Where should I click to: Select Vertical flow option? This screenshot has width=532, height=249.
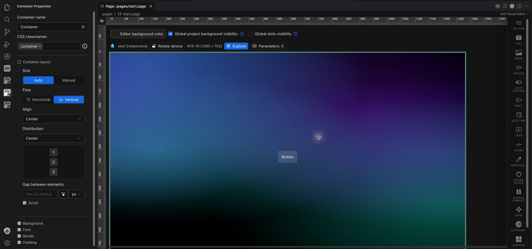(x=69, y=99)
